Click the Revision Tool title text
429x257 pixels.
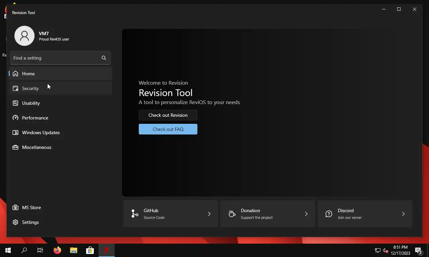(23, 13)
